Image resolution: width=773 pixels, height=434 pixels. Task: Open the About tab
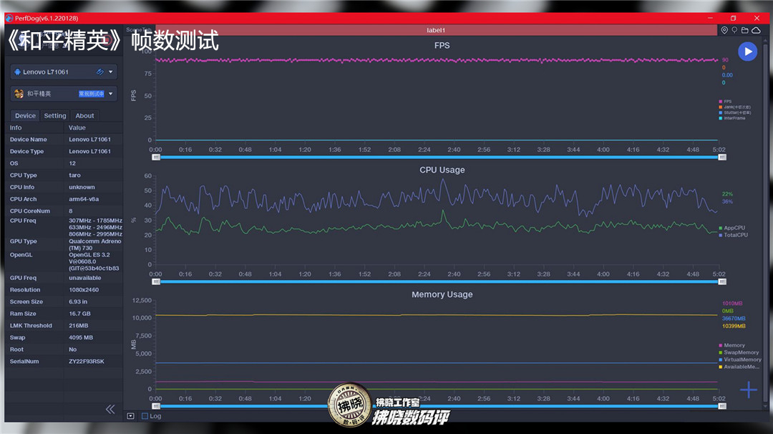pyautogui.click(x=84, y=115)
